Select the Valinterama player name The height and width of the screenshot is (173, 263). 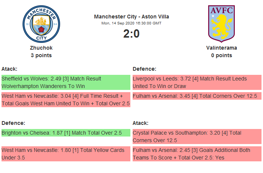tap(222, 48)
